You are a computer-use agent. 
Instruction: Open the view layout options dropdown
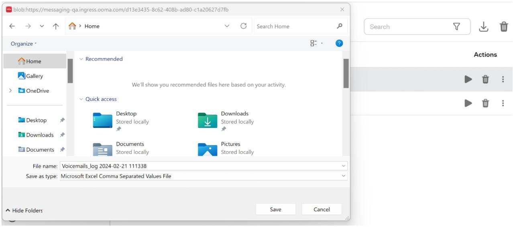point(317,44)
